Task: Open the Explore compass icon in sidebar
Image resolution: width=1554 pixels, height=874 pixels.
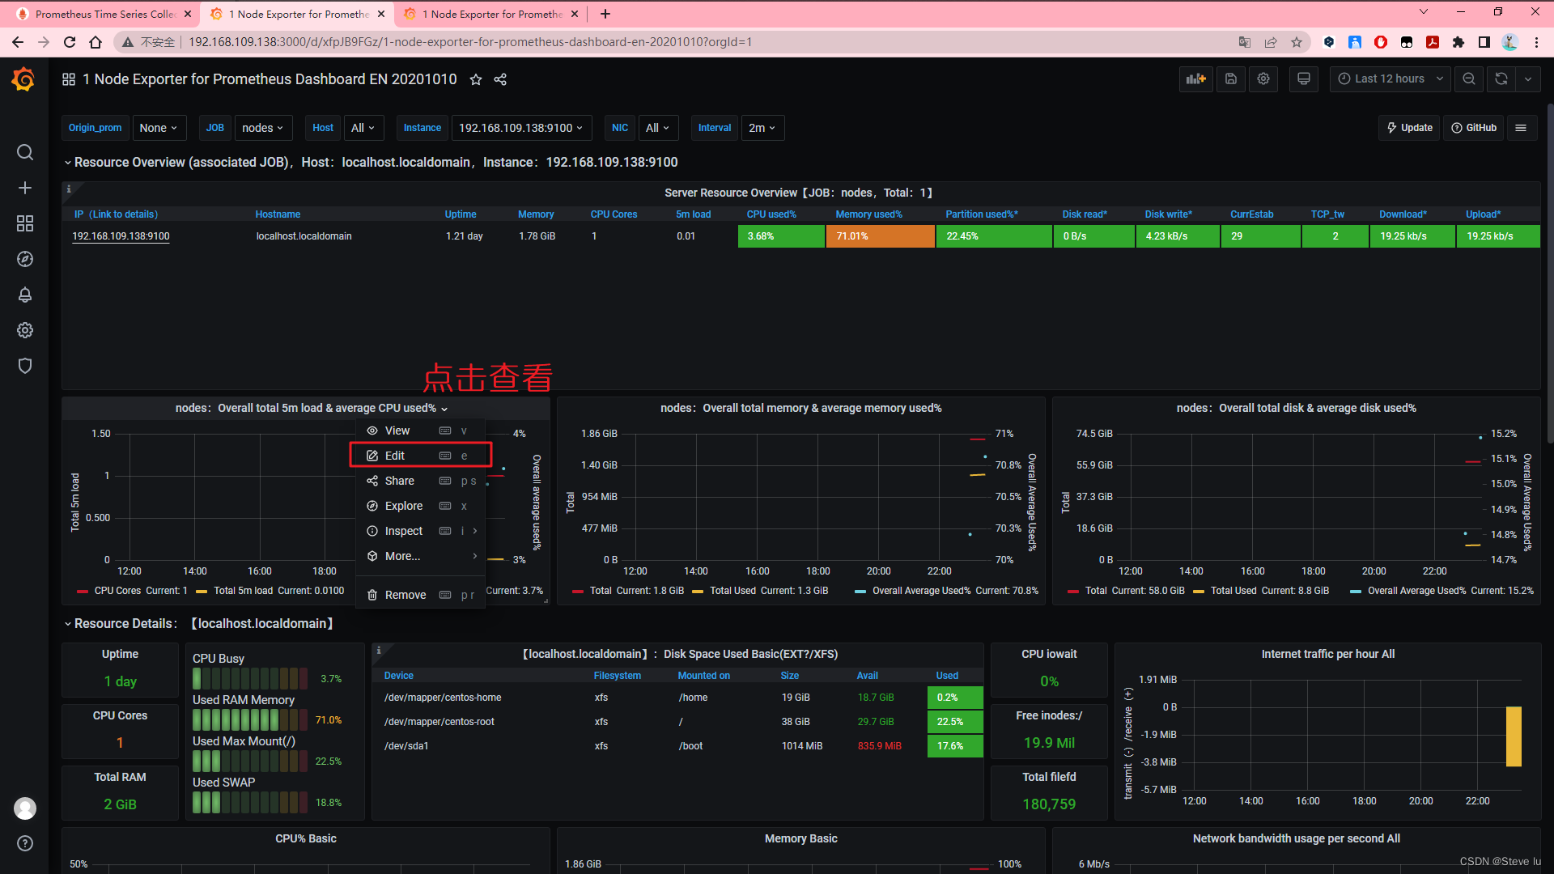Action: click(x=25, y=259)
